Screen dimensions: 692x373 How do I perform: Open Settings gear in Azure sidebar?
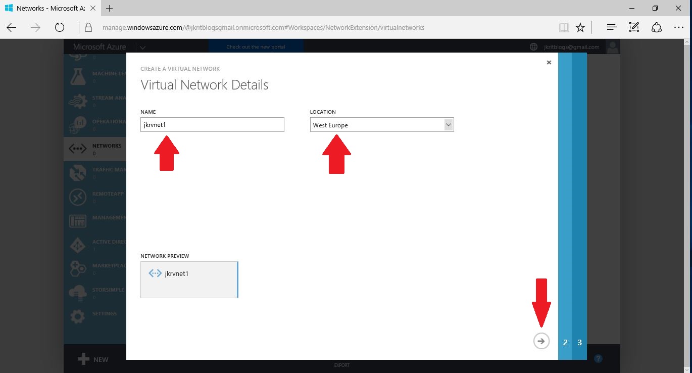(x=77, y=317)
